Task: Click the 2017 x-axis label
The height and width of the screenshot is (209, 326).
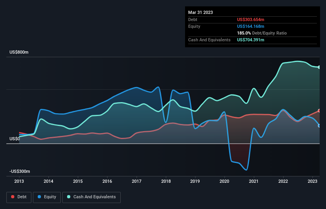Action: [x=137, y=181]
